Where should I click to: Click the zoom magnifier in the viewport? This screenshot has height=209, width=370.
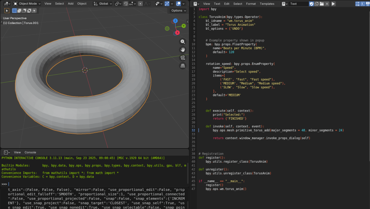[x=183, y=42]
